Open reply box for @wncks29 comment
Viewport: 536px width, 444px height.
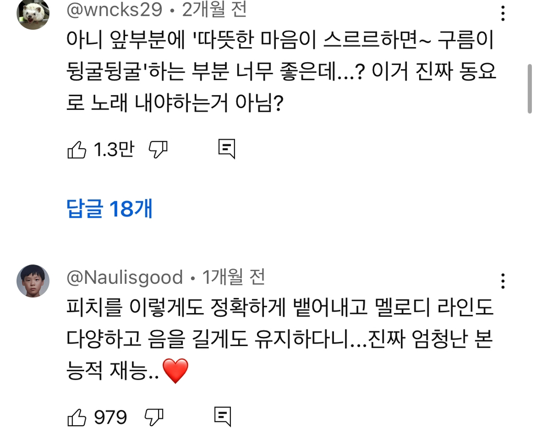coord(226,150)
